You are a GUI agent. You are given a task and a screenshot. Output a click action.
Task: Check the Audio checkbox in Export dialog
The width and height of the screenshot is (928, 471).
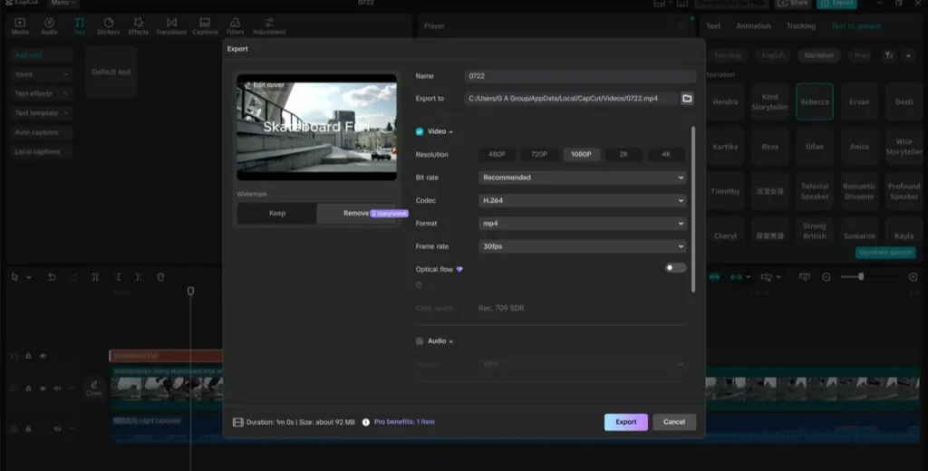coord(420,341)
